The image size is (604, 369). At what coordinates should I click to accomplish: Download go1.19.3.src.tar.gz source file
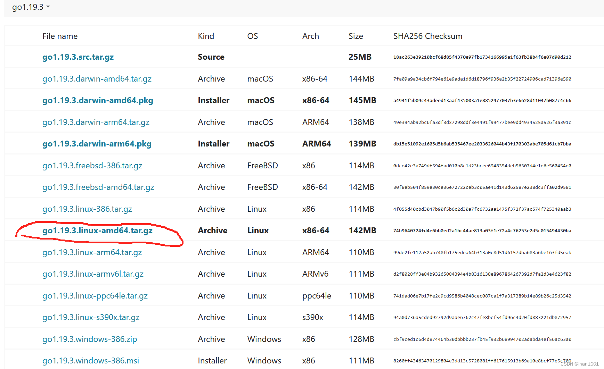[78, 57]
